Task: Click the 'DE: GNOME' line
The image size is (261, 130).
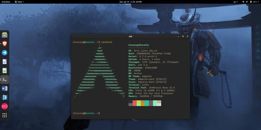Action: 134,71
